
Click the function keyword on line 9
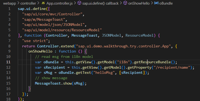point(67,51)
